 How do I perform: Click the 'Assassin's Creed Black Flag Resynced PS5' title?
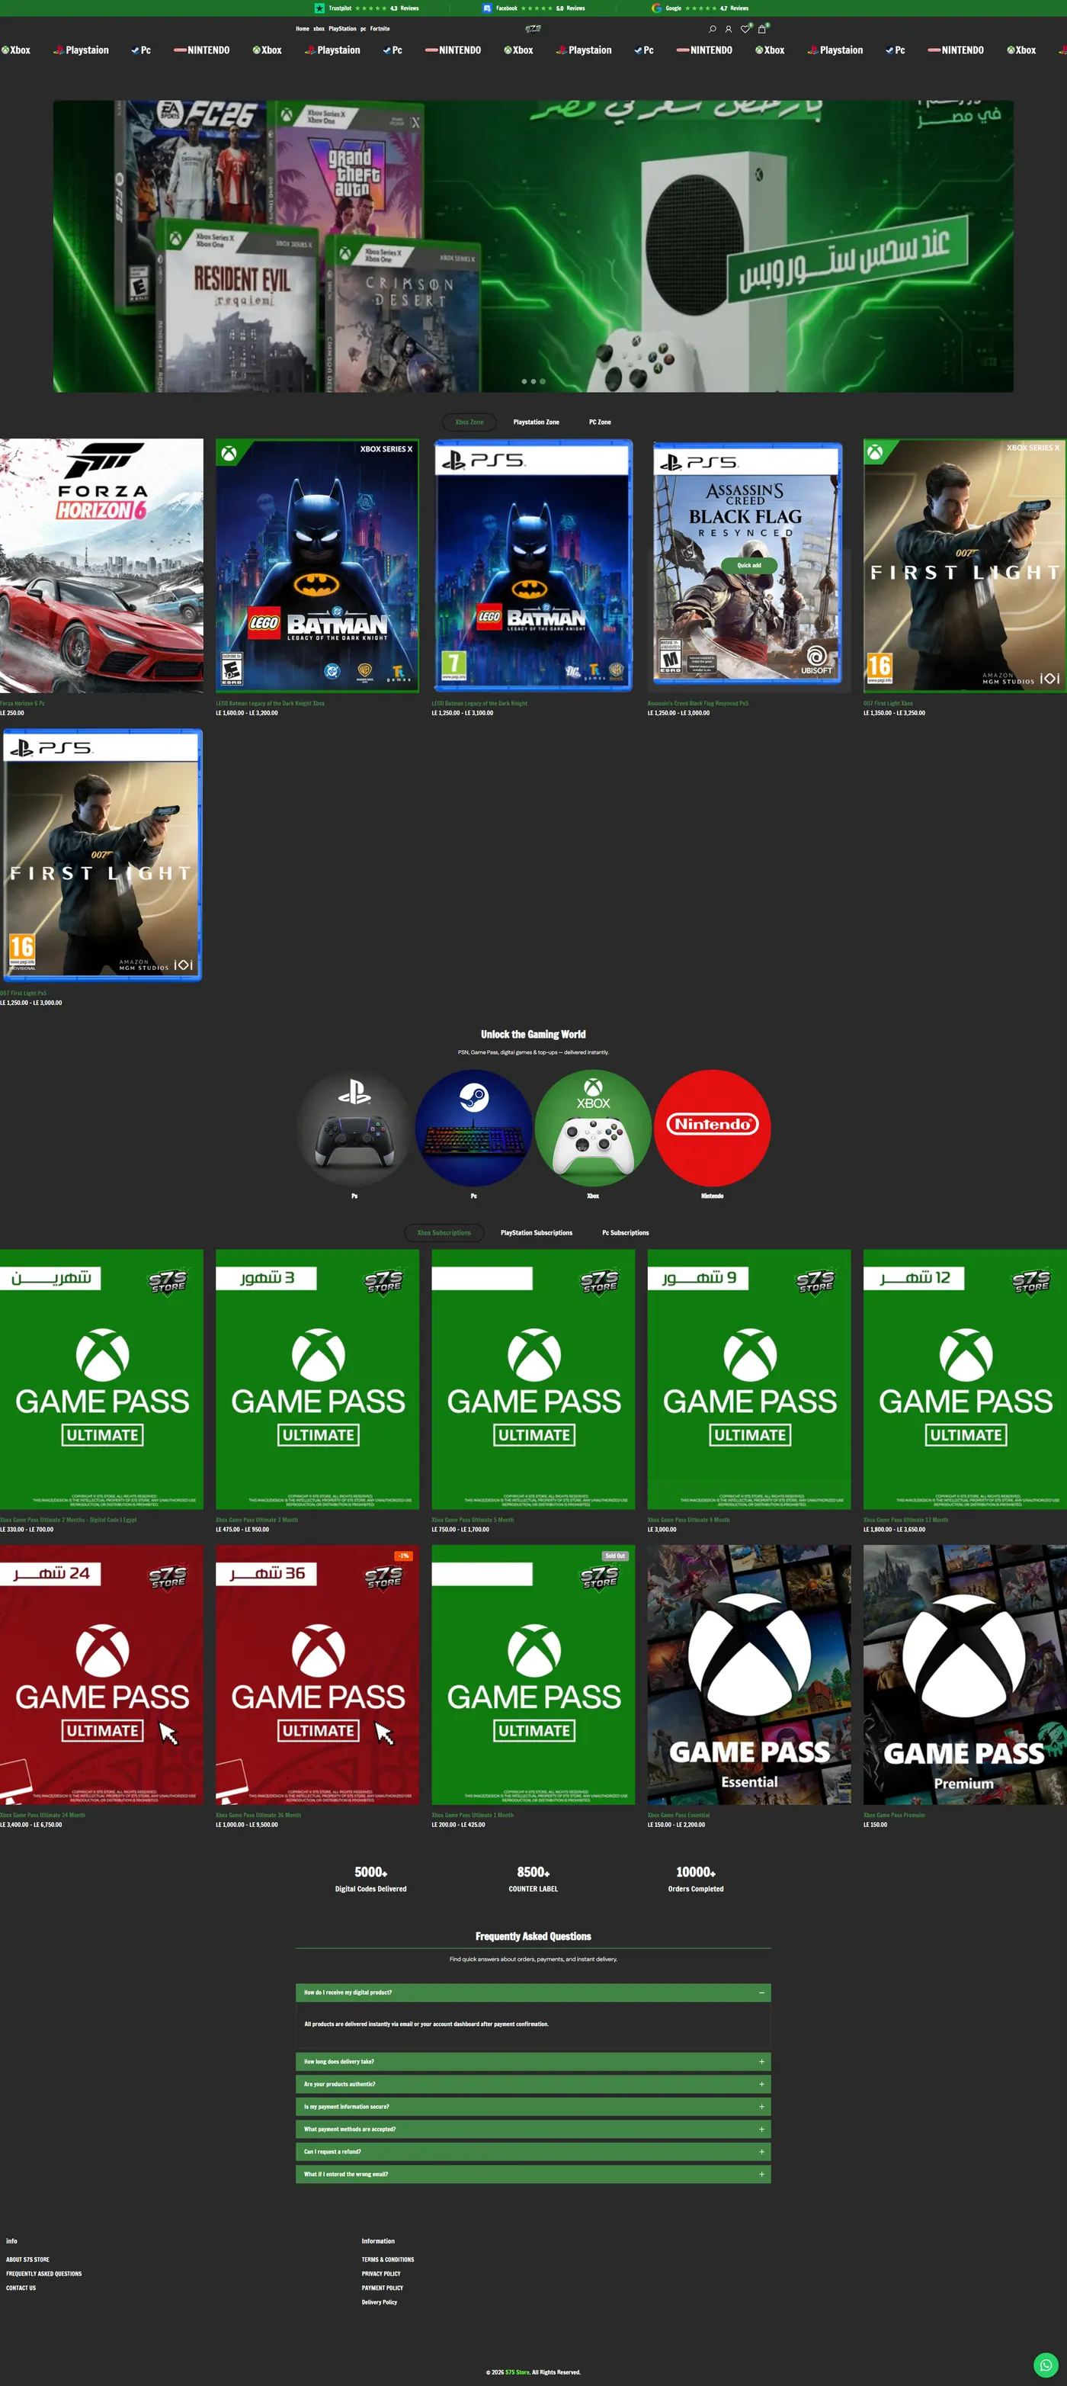[x=698, y=703]
